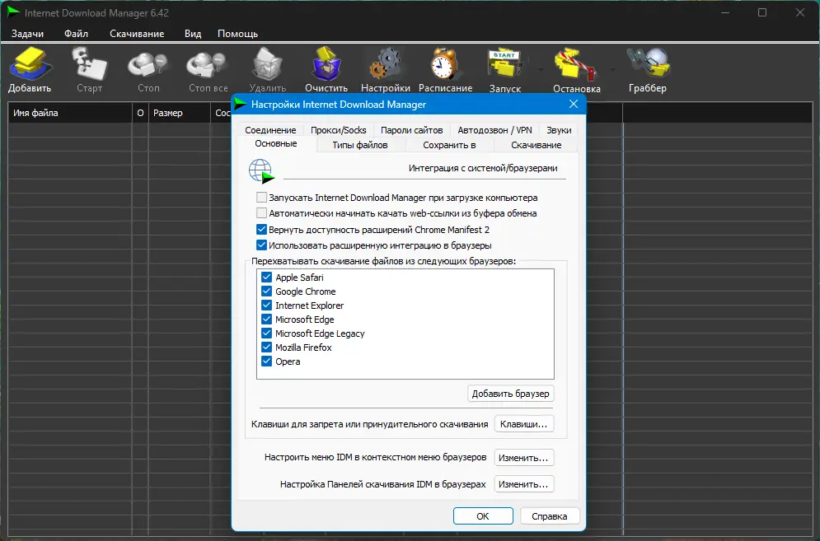Viewport: 820px width, 541px height.
Task: Uncheck Internet Explorer in browser list
Action: click(267, 305)
